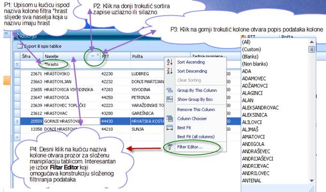
Task: Click the Group By This Column icon
Action: click(170, 90)
